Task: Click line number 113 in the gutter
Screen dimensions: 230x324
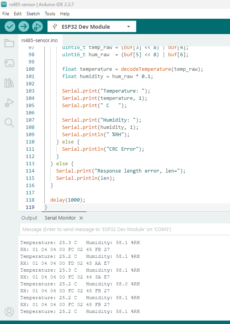Action: [30, 163]
